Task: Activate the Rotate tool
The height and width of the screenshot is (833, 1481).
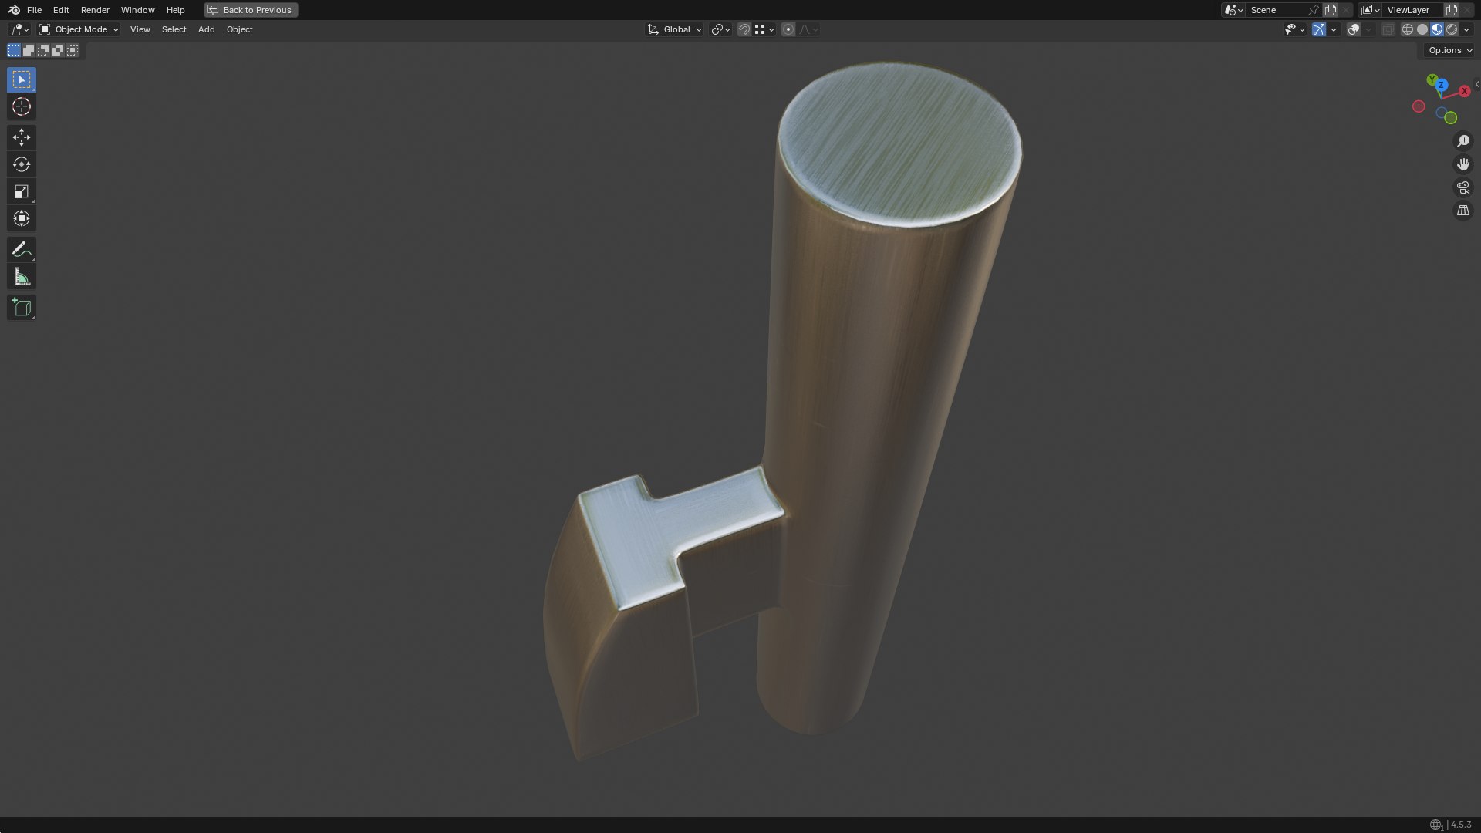Action: coord(22,164)
